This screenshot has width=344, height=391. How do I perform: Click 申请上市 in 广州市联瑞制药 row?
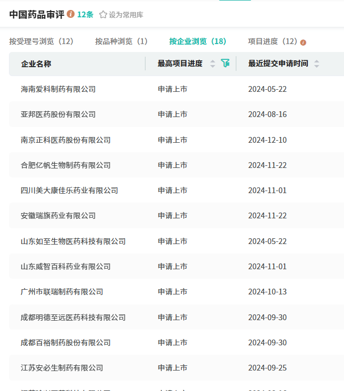click(173, 292)
